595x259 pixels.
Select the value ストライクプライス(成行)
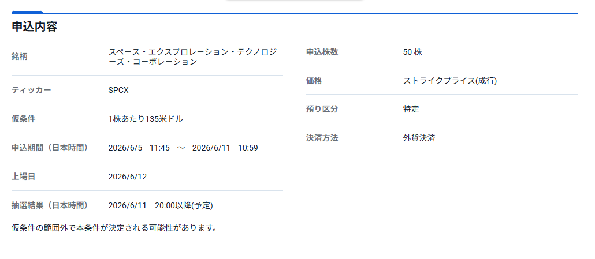coord(450,81)
